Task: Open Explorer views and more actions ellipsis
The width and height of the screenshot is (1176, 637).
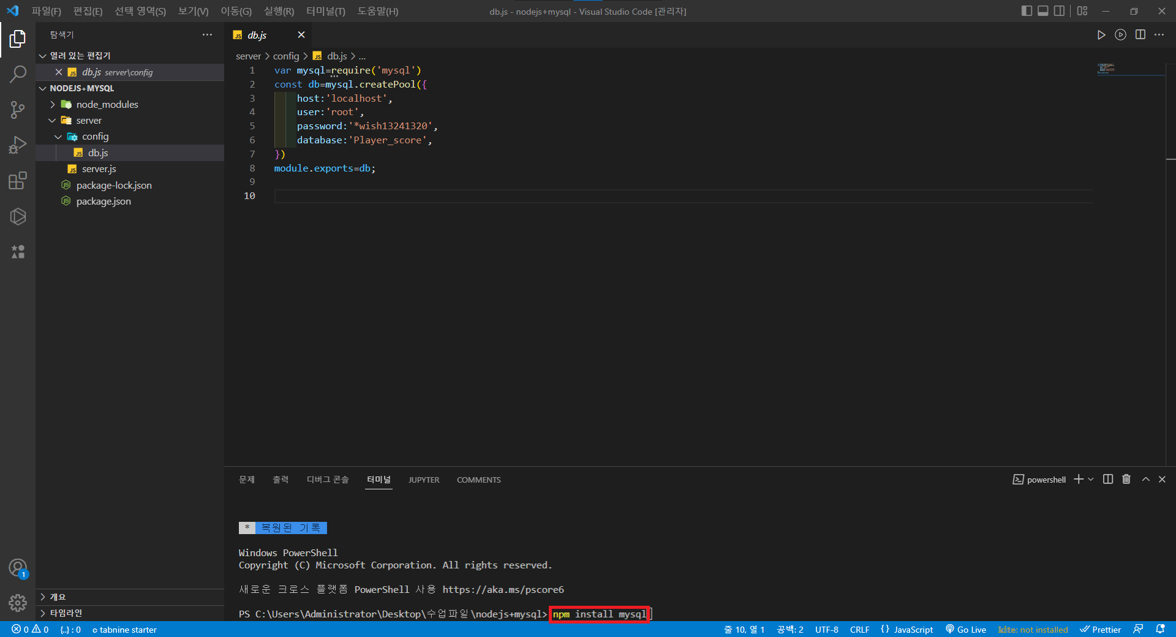Action: click(x=207, y=35)
